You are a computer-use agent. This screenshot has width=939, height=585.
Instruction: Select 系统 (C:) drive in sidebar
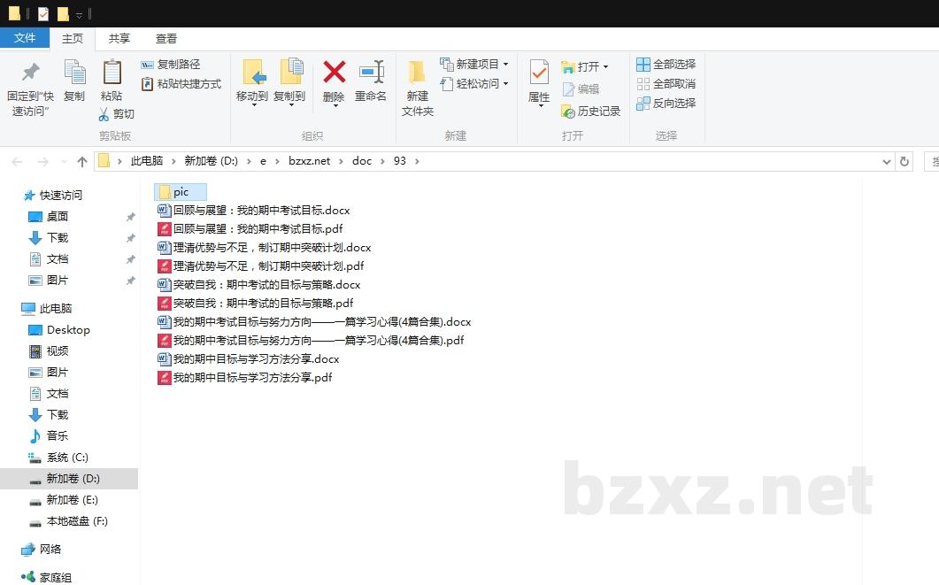[67, 458]
